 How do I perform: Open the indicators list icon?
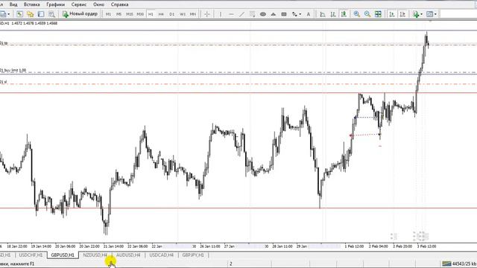[416, 14]
